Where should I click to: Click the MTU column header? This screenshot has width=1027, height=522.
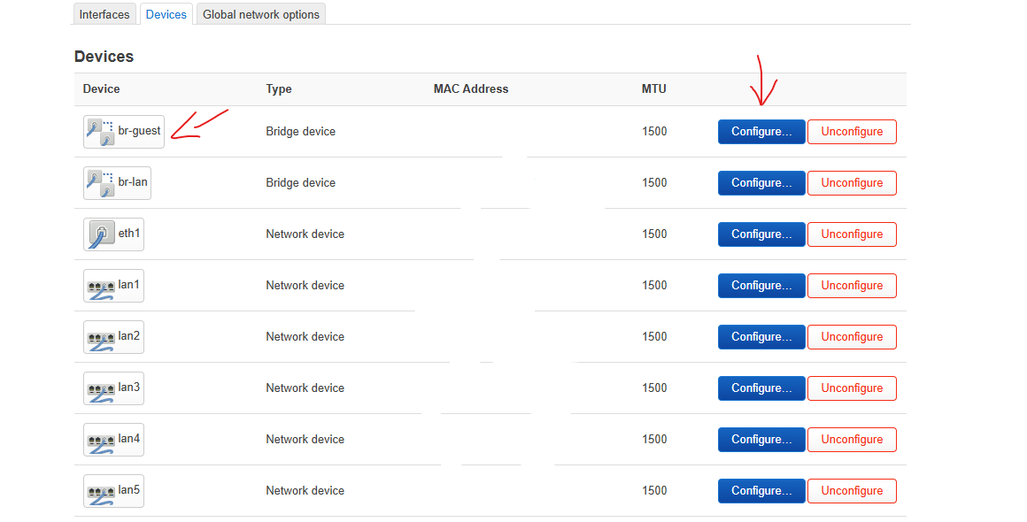[654, 88]
